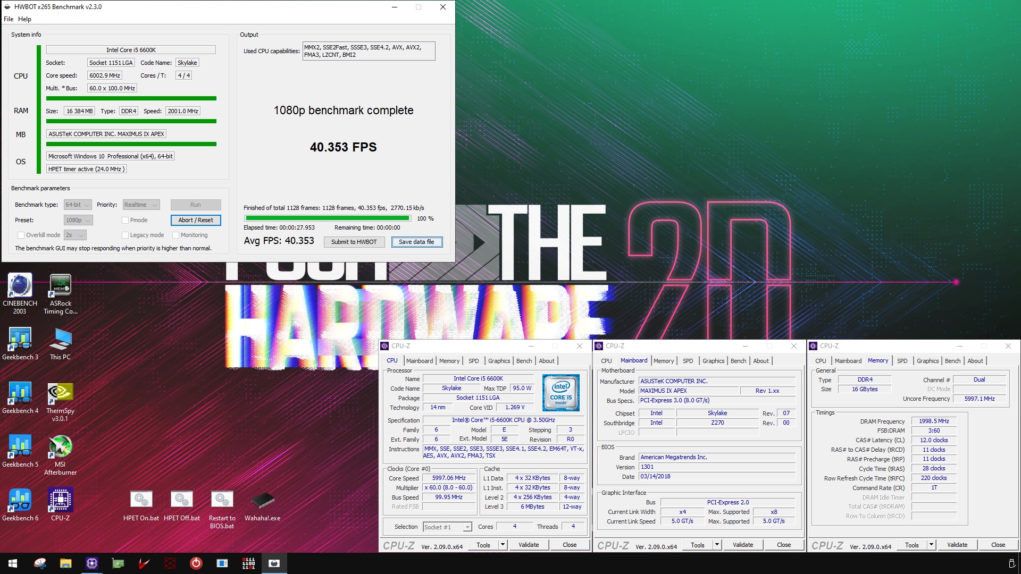Select the Geekbench 3 desktop icon
The image size is (1021, 574).
click(x=20, y=343)
